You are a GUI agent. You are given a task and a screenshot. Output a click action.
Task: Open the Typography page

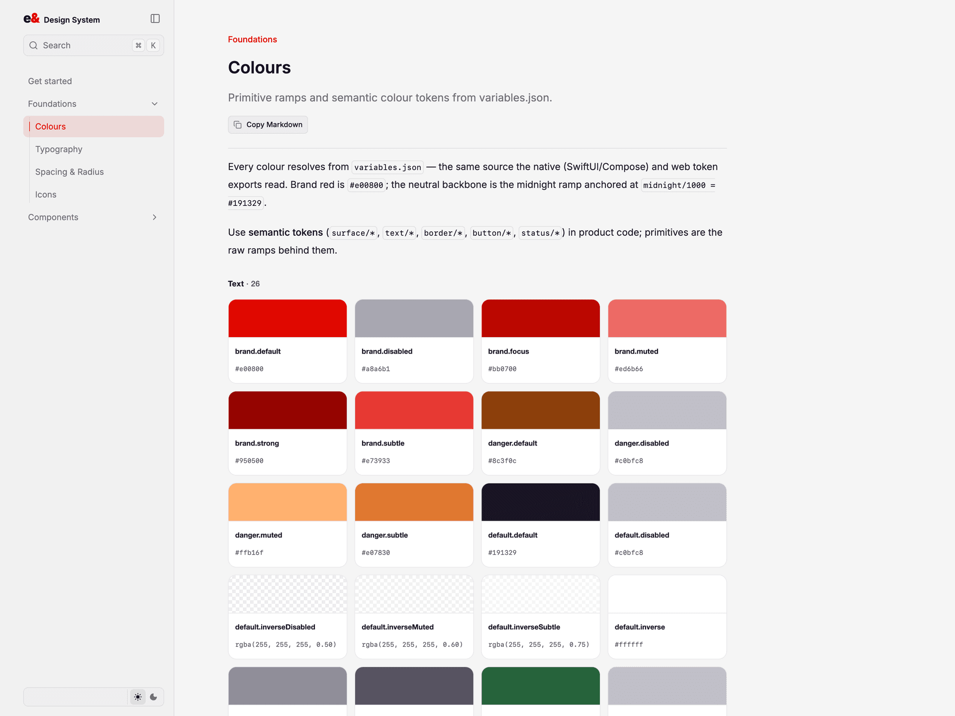click(x=59, y=149)
